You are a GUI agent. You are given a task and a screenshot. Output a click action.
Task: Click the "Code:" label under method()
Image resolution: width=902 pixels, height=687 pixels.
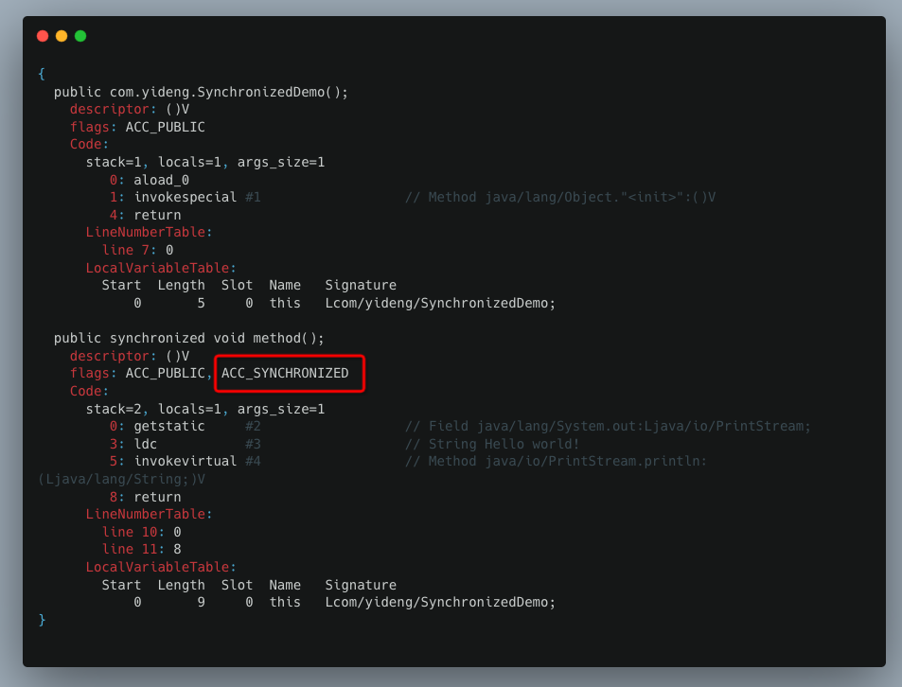pyautogui.click(x=89, y=391)
